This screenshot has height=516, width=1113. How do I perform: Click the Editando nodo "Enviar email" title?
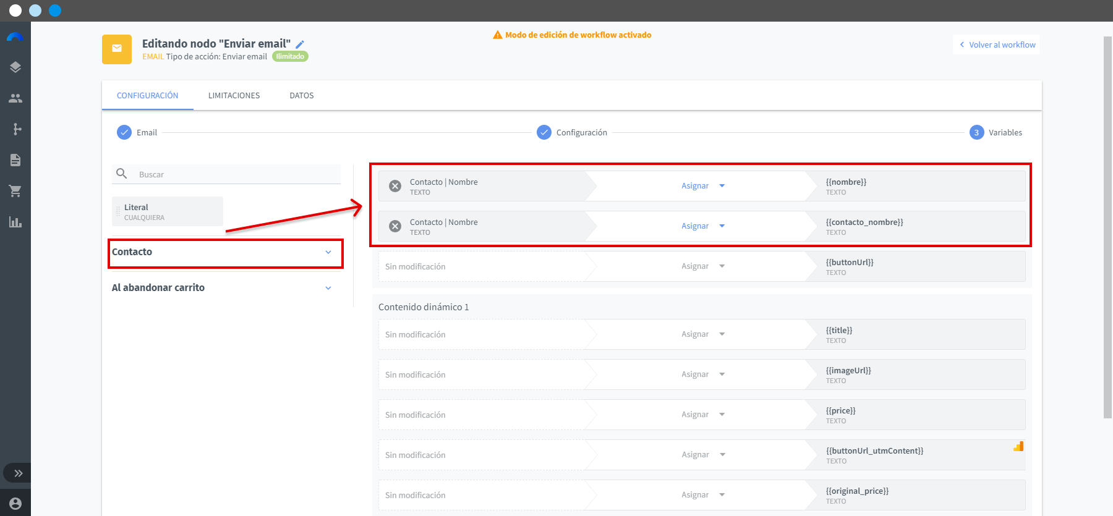216,44
